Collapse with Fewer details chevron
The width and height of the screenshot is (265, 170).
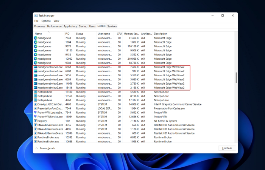pos(37,148)
